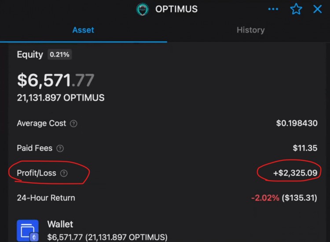Click the OPTIMUS title text
This screenshot has width=330, height=242.
point(176,9)
